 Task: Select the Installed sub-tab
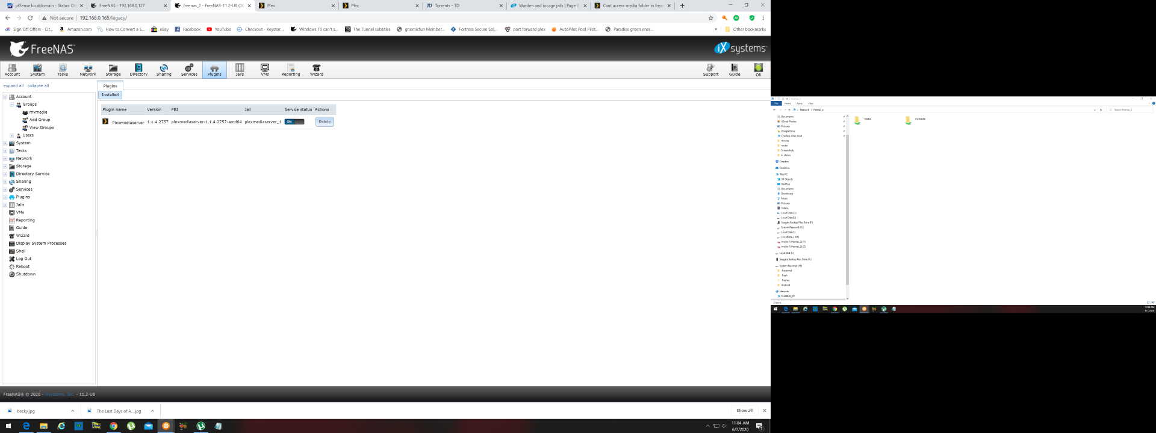coord(110,95)
